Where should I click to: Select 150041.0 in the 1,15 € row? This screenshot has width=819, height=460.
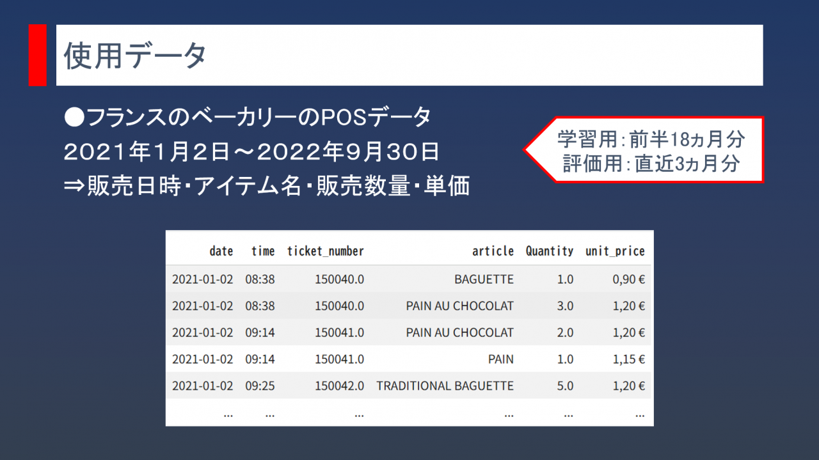tap(339, 359)
